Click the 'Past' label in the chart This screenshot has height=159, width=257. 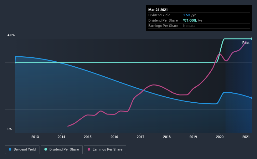tap(246, 43)
